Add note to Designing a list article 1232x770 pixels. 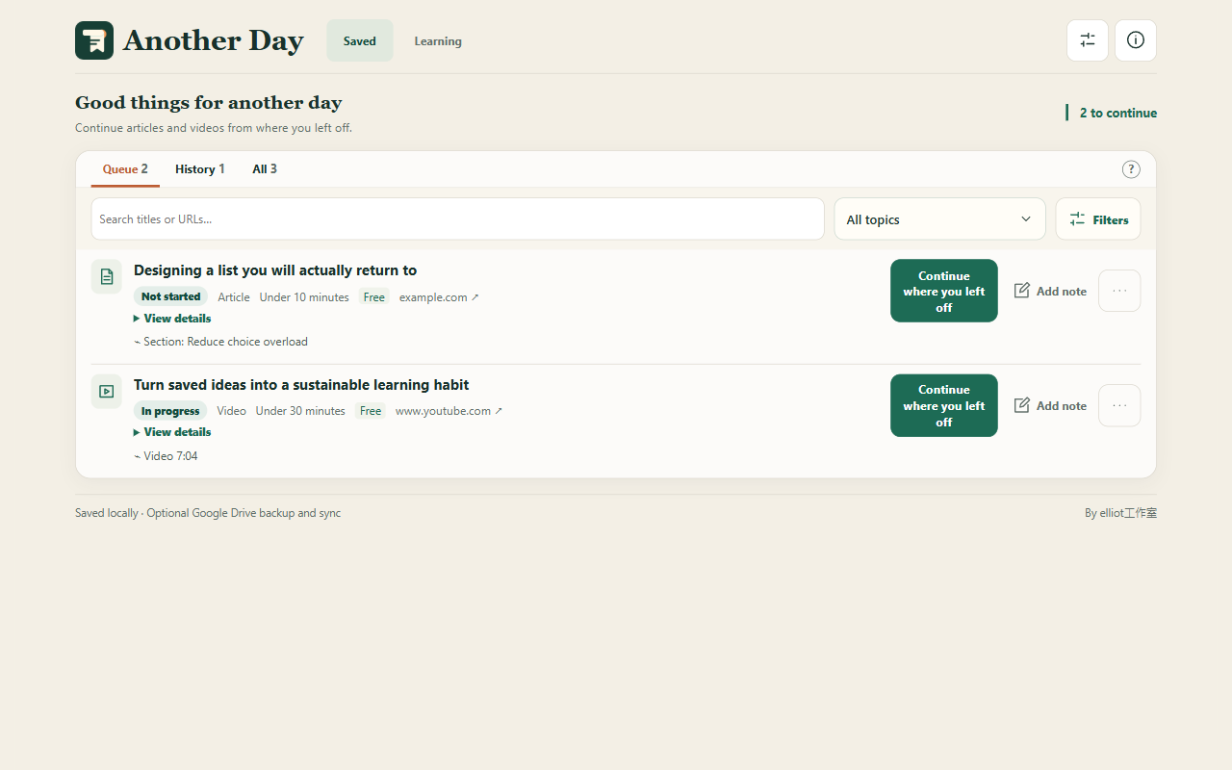click(1050, 291)
